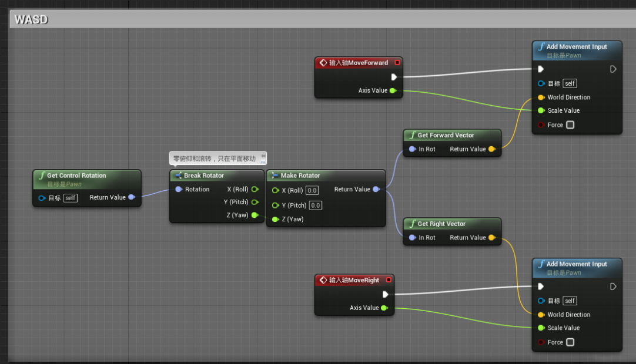Screen dimensions: 636x364
Task: Select World Direction pin on MoveRight's Add Movement Input
Action: (541, 315)
